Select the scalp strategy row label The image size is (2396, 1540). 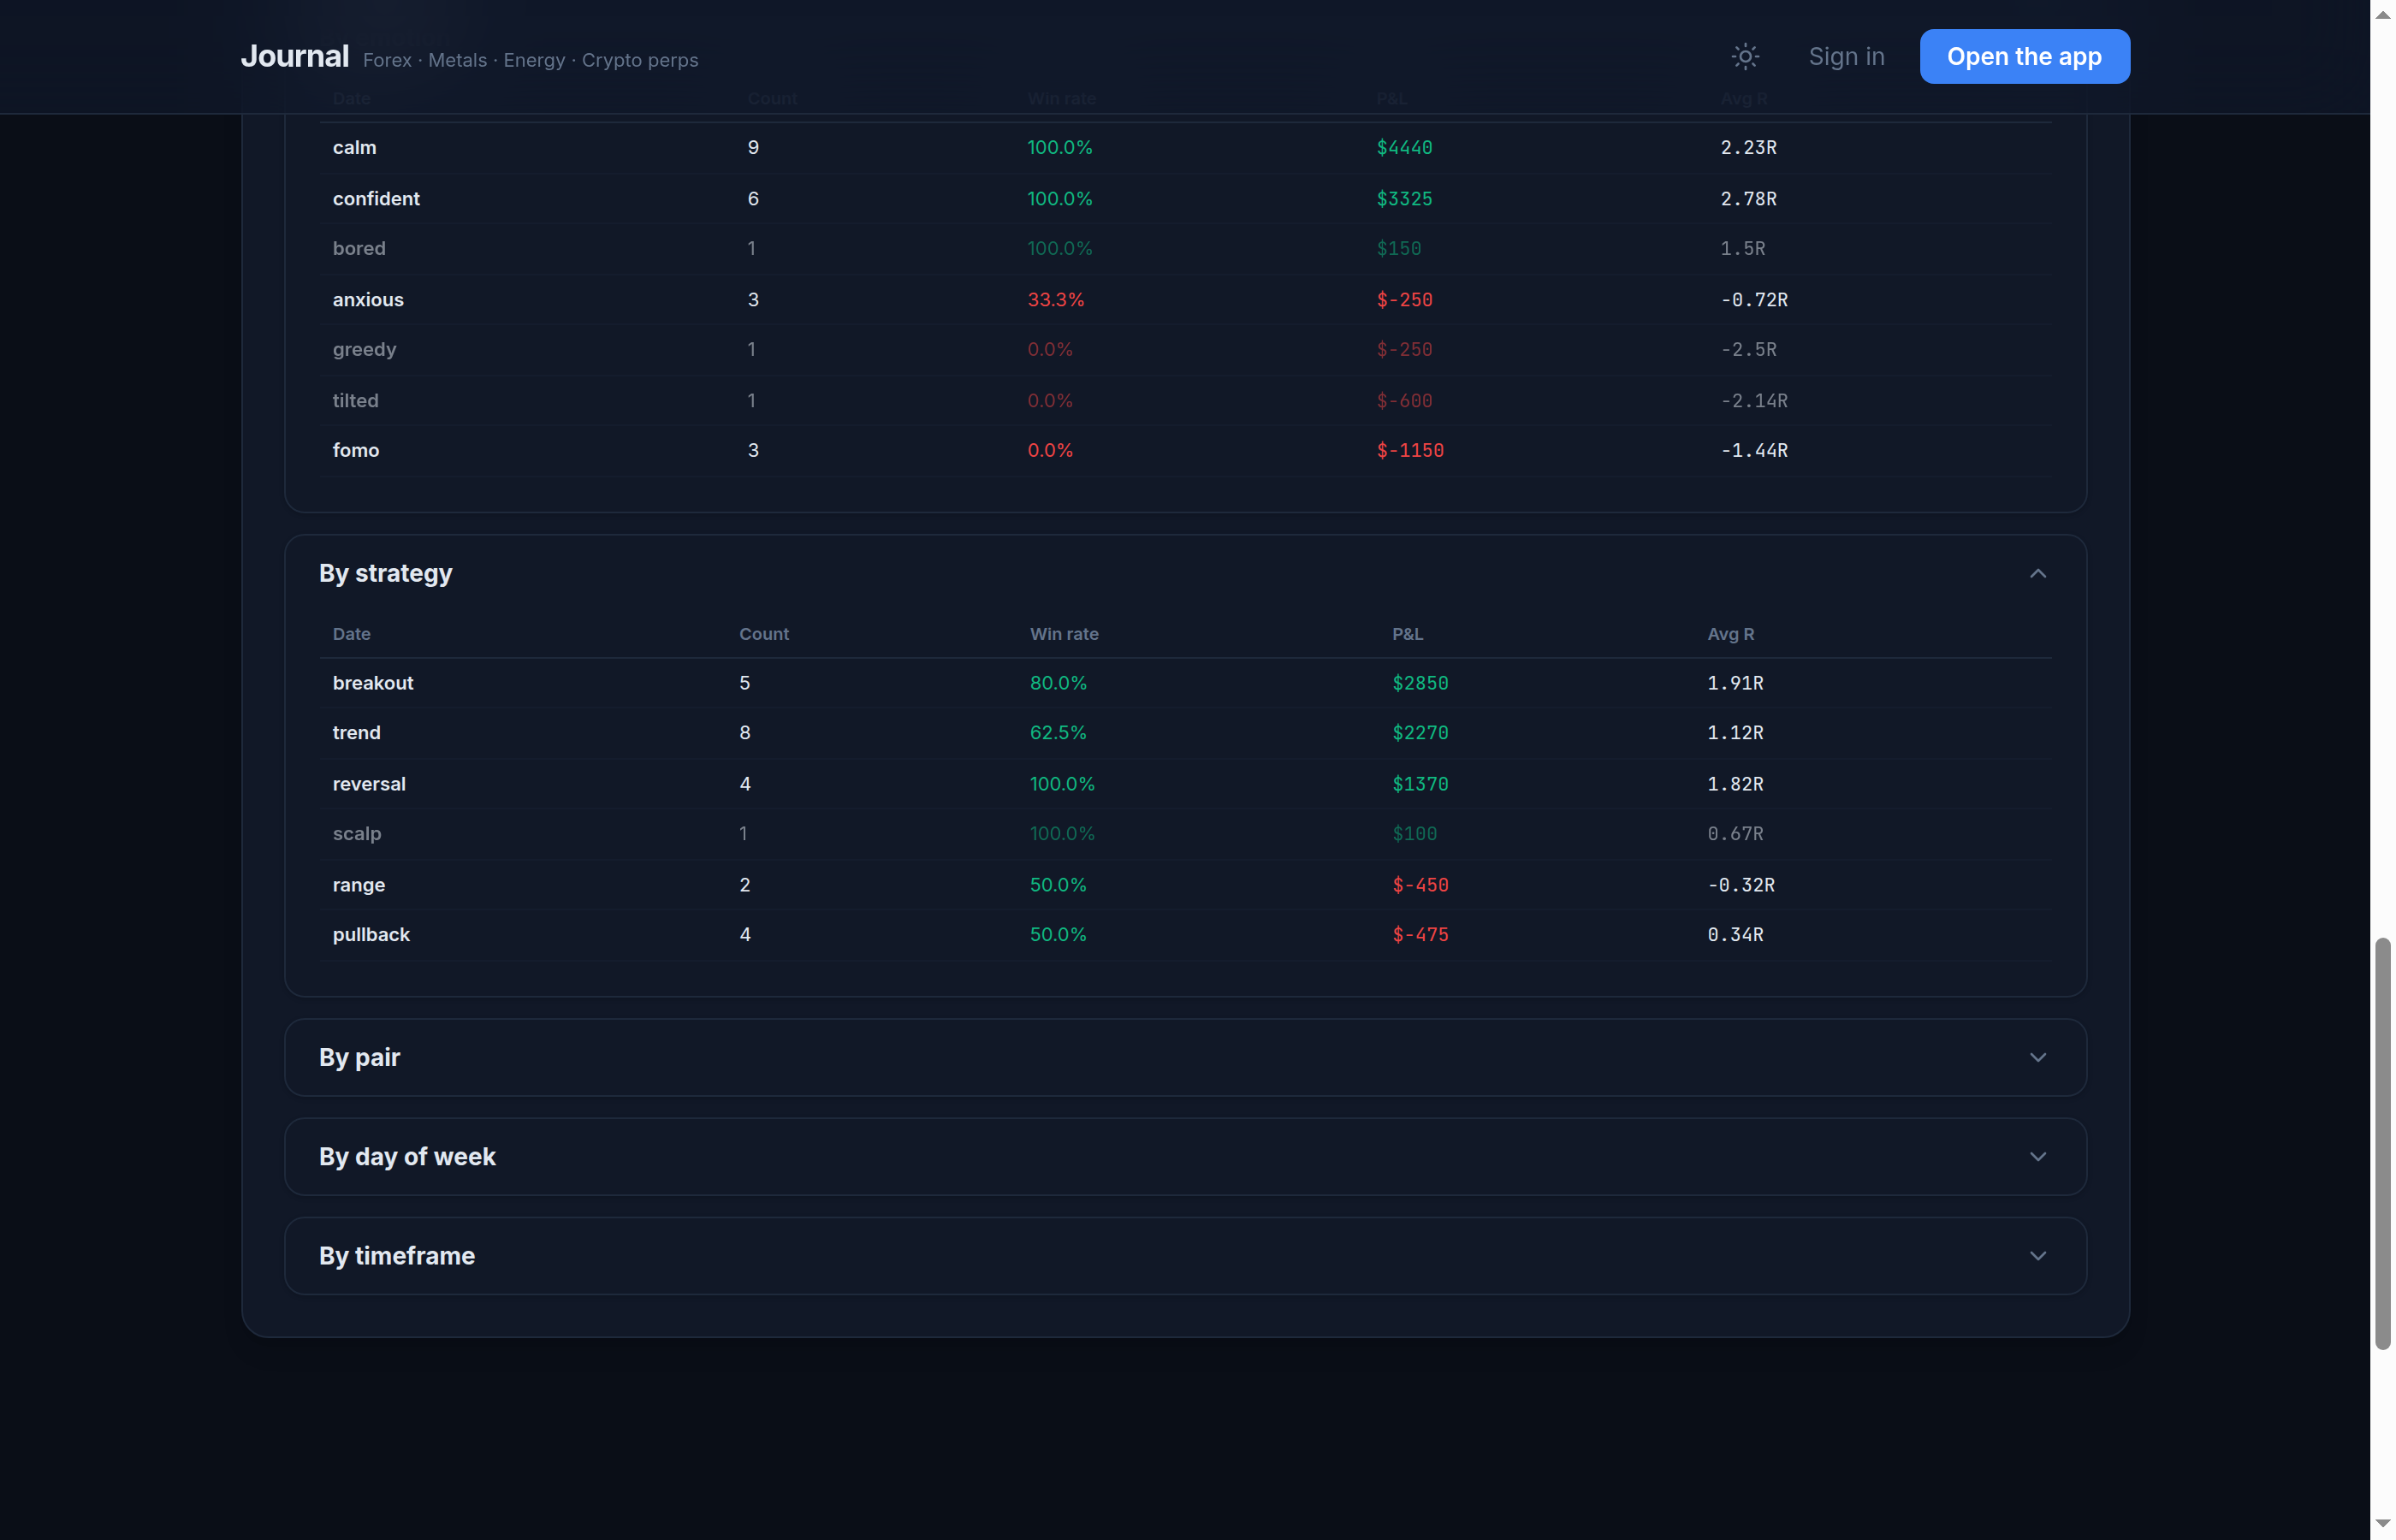(357, 834)
